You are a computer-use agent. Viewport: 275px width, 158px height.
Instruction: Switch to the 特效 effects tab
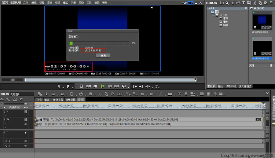(x=220, y=87)
